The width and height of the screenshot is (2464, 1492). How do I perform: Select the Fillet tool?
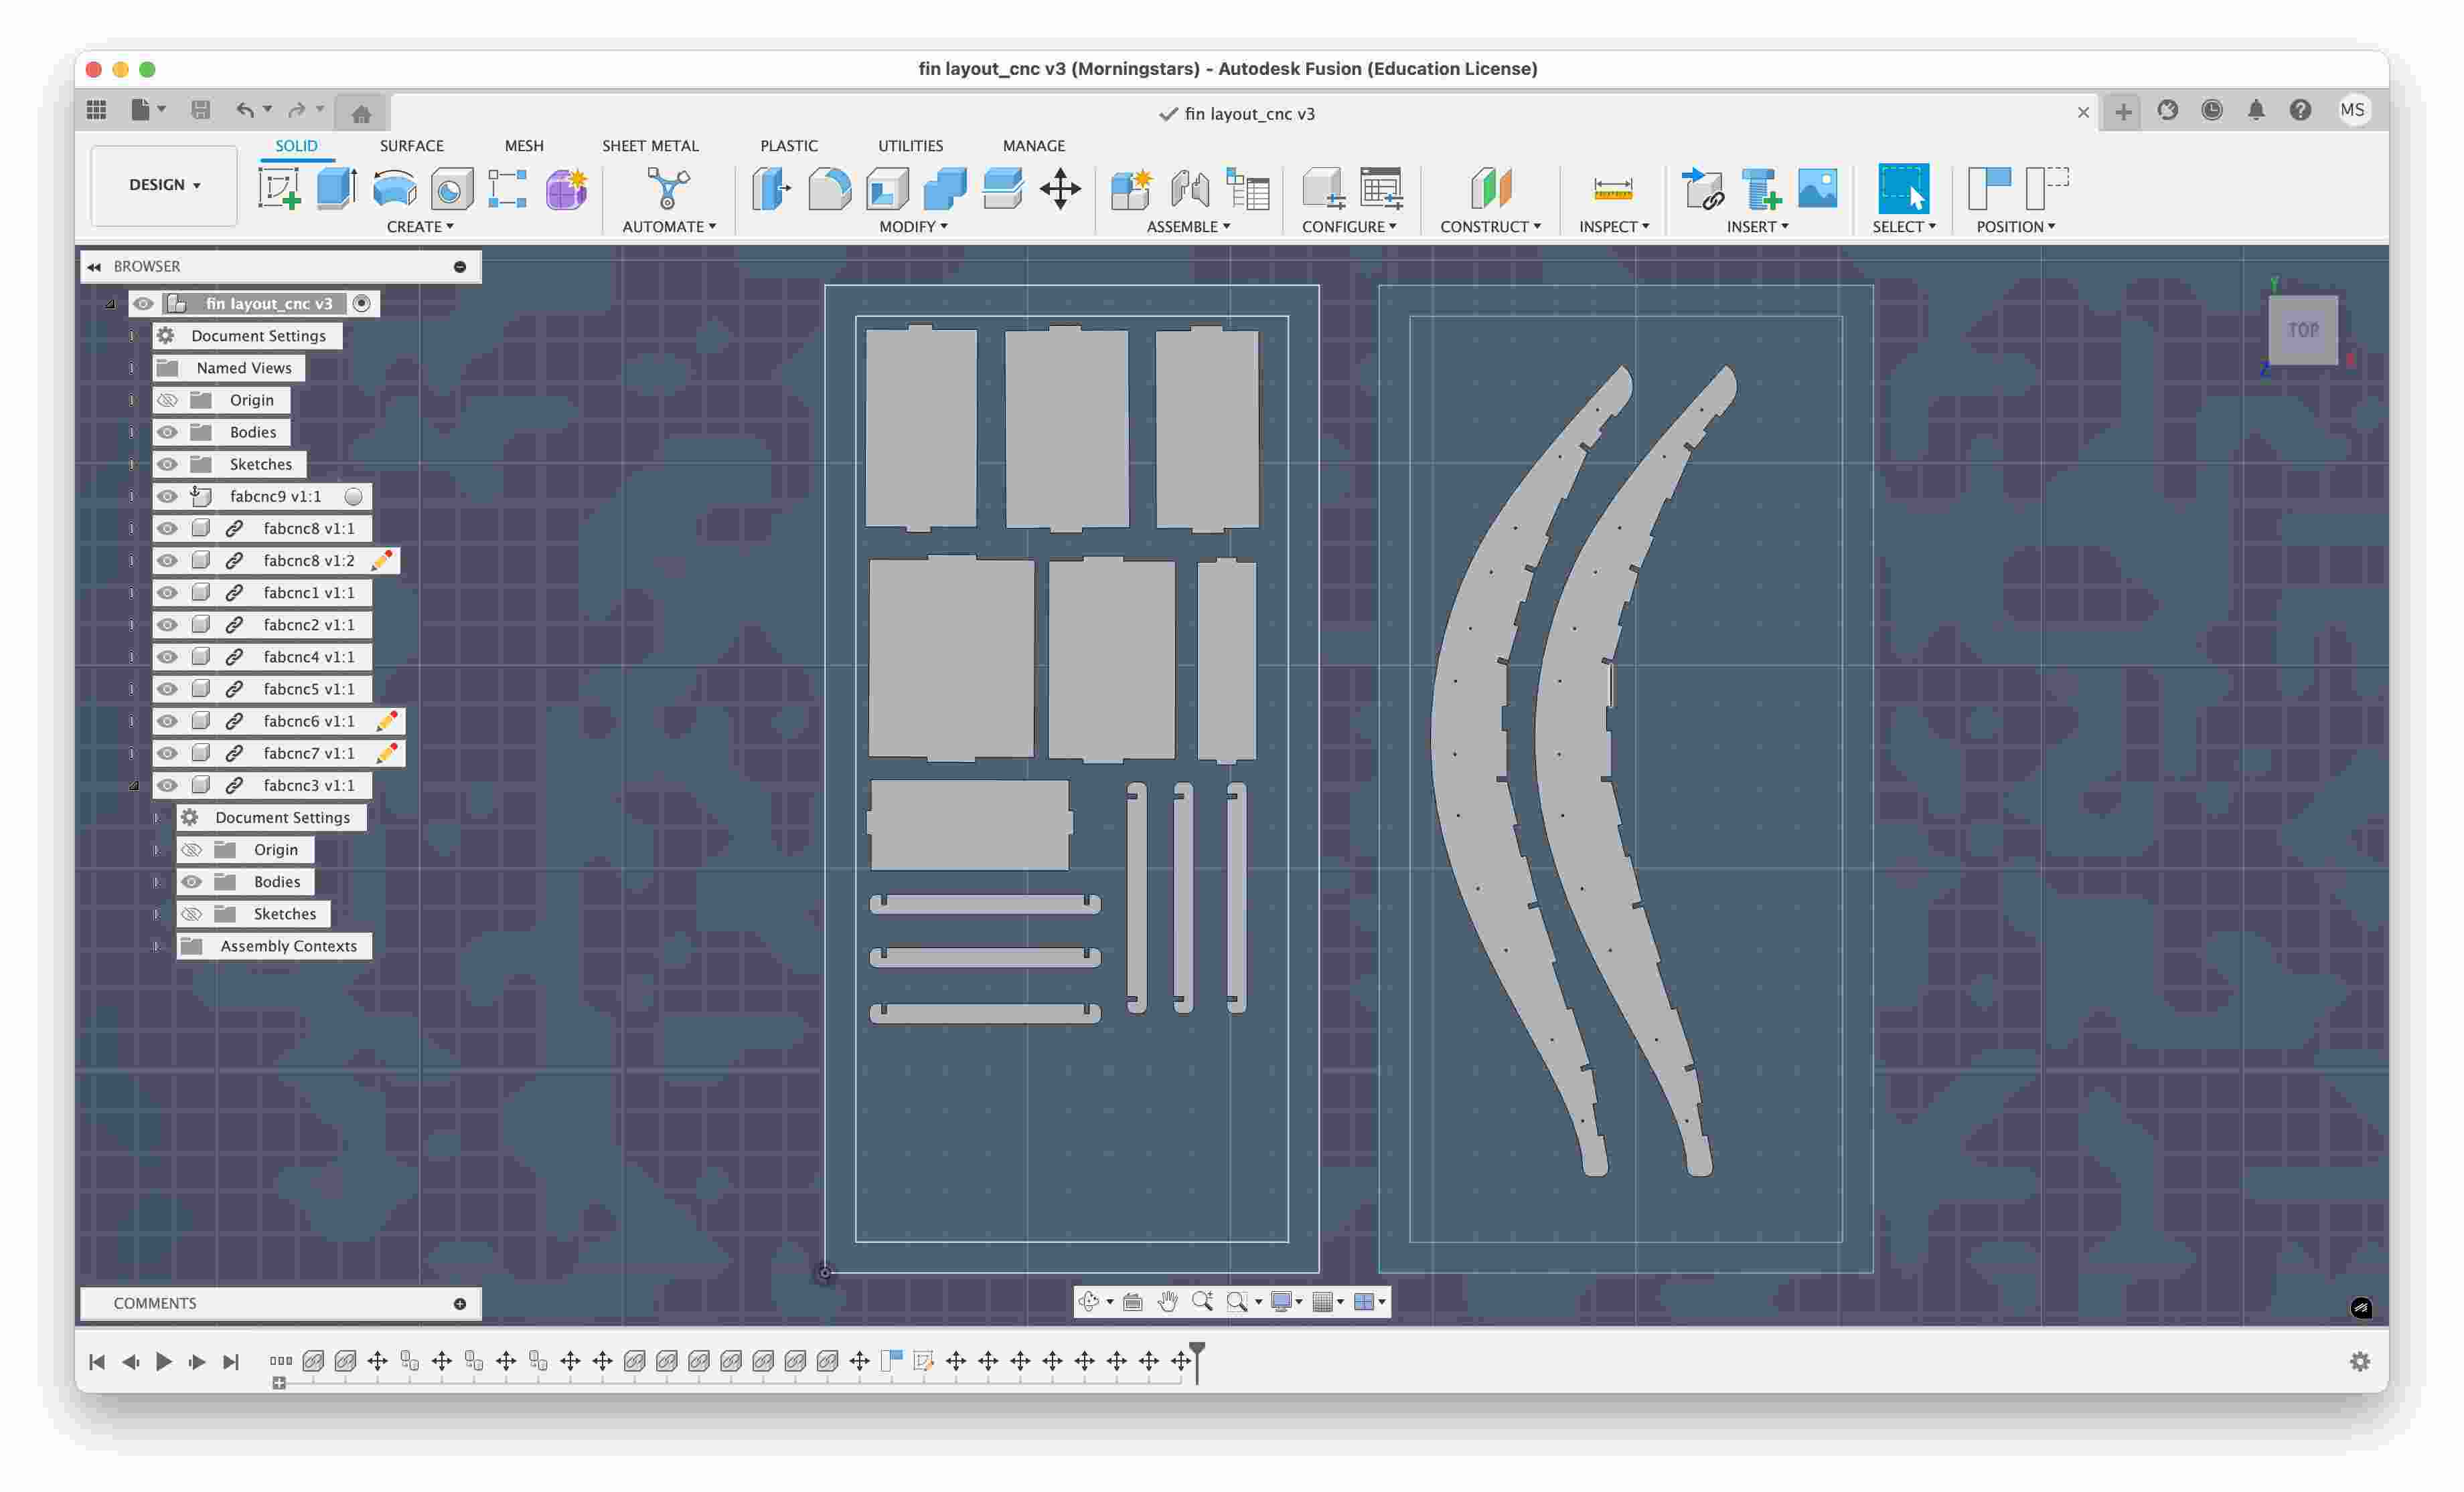(829, 188)
